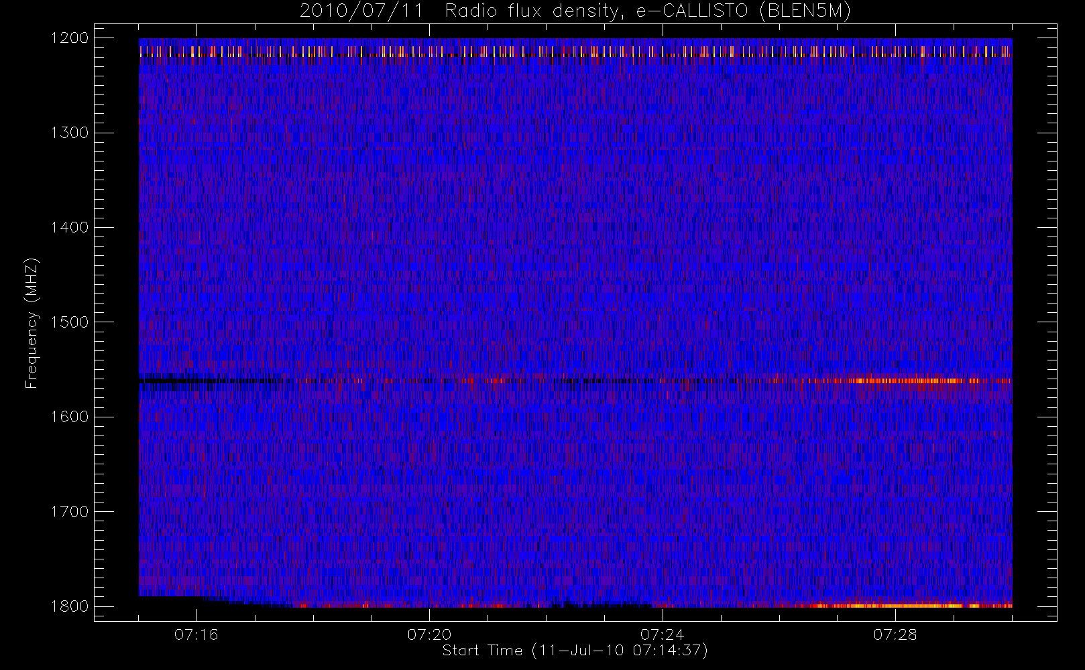Click the plot title "2010/07/11 Radio flux density, e-CALLISTO (BLEN5M)"
The width and height of the screenshot is (1085, 670).
pyautogui.click(x=575, y=11)
